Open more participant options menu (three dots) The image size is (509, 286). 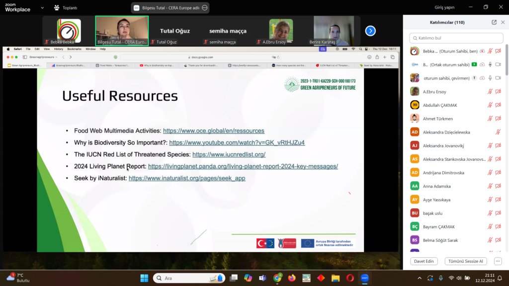[x=498, y=261]
